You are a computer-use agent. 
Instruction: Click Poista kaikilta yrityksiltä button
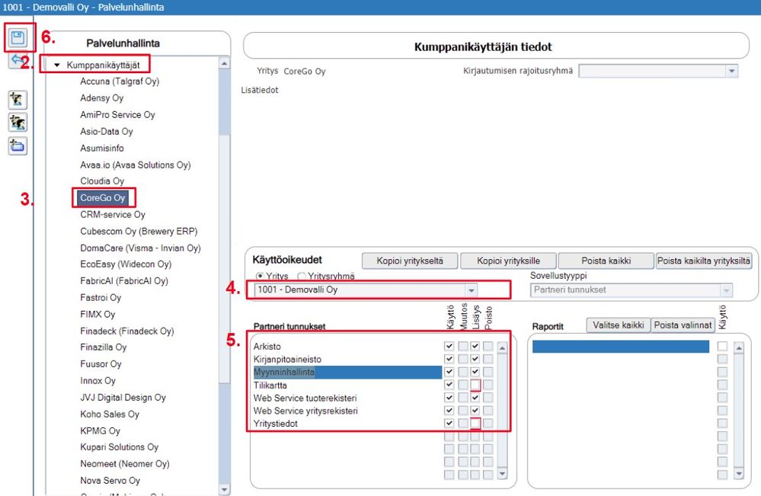point(704,261)
